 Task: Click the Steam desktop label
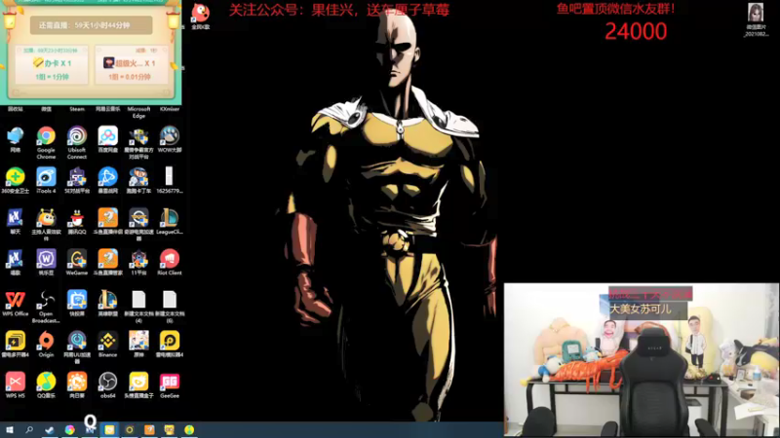pos(77,109)
